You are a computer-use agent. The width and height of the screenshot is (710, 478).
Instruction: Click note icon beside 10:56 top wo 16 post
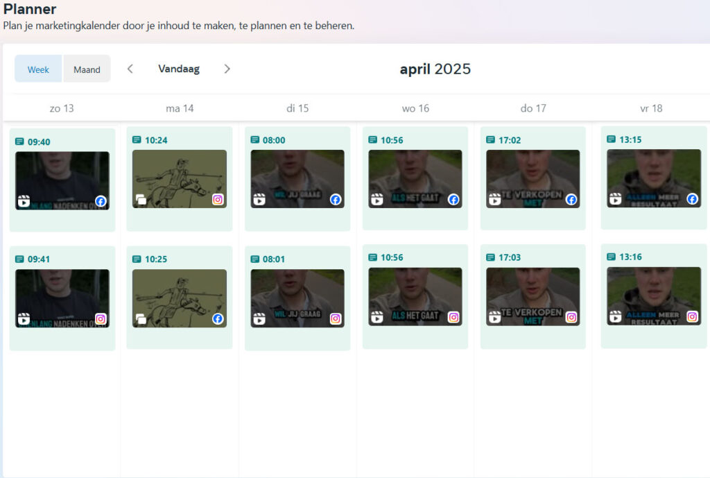click(x=373, y=140)
